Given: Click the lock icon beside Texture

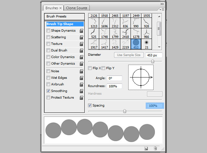Looking at the screenshot, I should pos(81,44).
